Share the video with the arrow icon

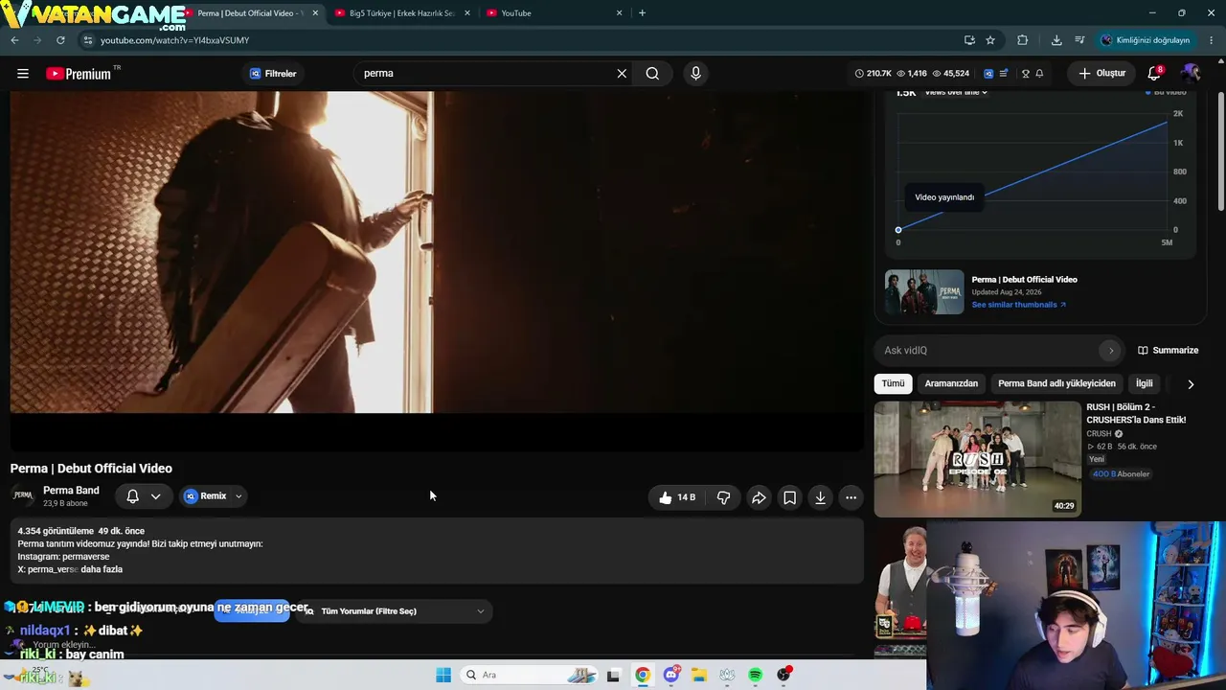[x=759, y=497]
